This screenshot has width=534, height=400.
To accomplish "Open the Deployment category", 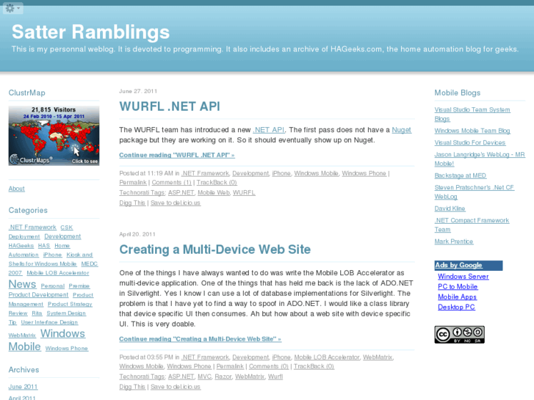I will 24,236.
